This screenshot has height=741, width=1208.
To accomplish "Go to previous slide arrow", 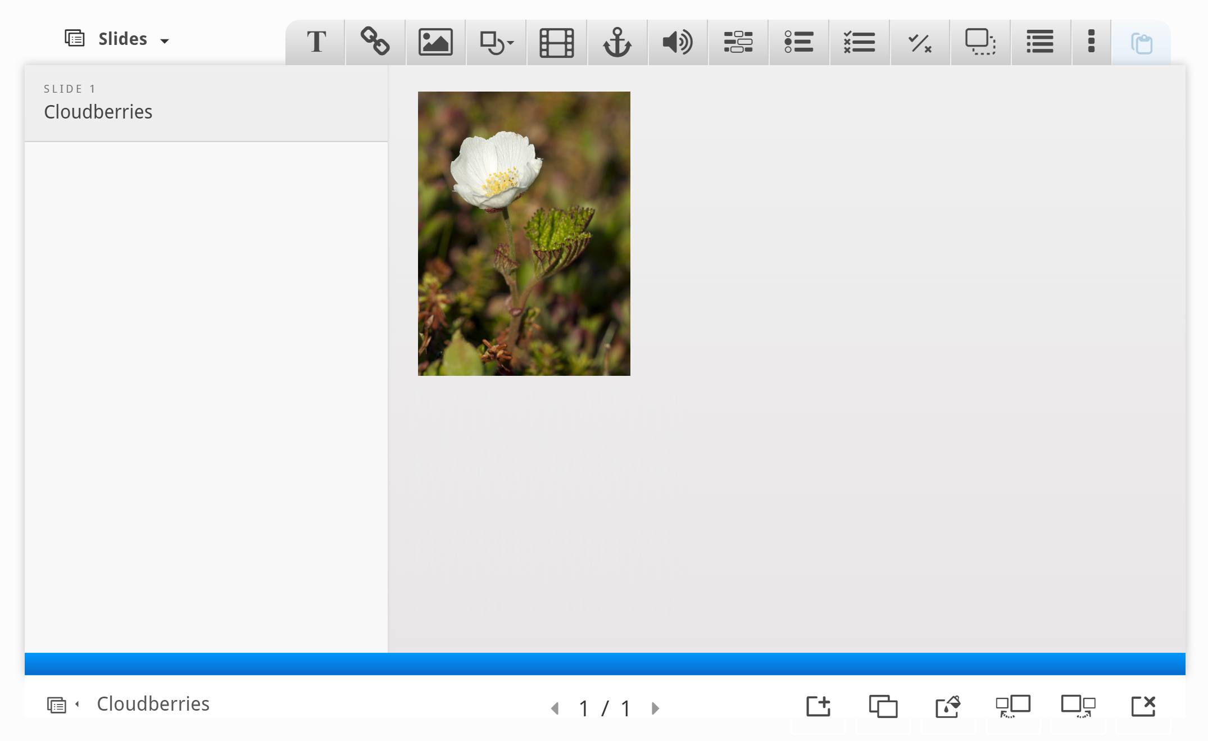I will [555, 708].
